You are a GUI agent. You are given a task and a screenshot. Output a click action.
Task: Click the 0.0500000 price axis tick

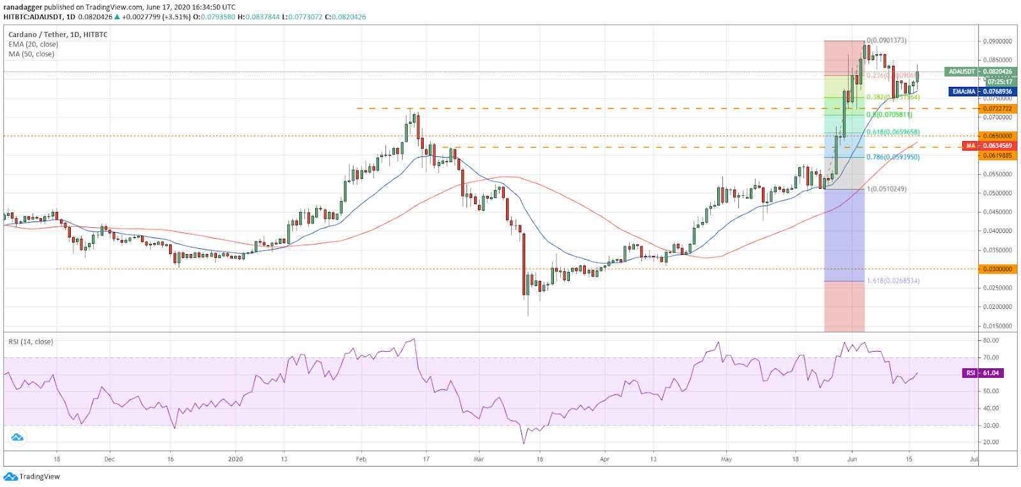997,193
